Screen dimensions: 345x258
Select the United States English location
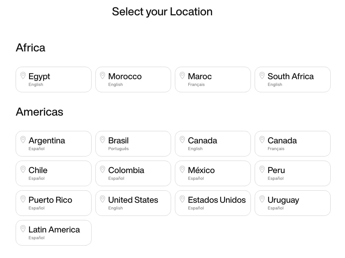coord(133,203)
